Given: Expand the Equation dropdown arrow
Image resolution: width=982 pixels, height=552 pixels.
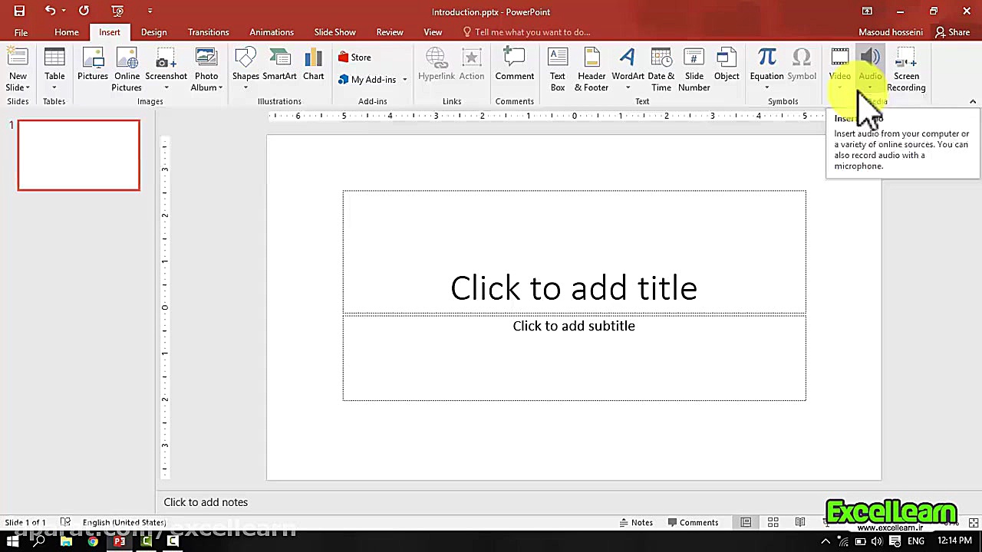Looking at the screenshot, I should (x=766, y=88).
